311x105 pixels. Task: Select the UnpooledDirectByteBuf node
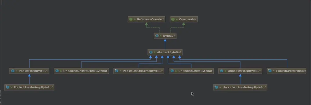click(191, 71)
